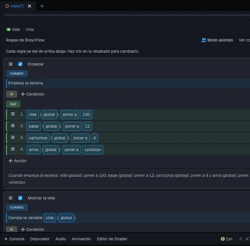Change global scope in Cambia la variable trigger
250x246 pixels.
[66, 218]
